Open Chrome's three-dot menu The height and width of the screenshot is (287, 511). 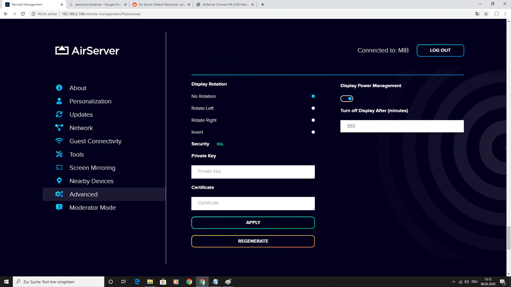505,13
